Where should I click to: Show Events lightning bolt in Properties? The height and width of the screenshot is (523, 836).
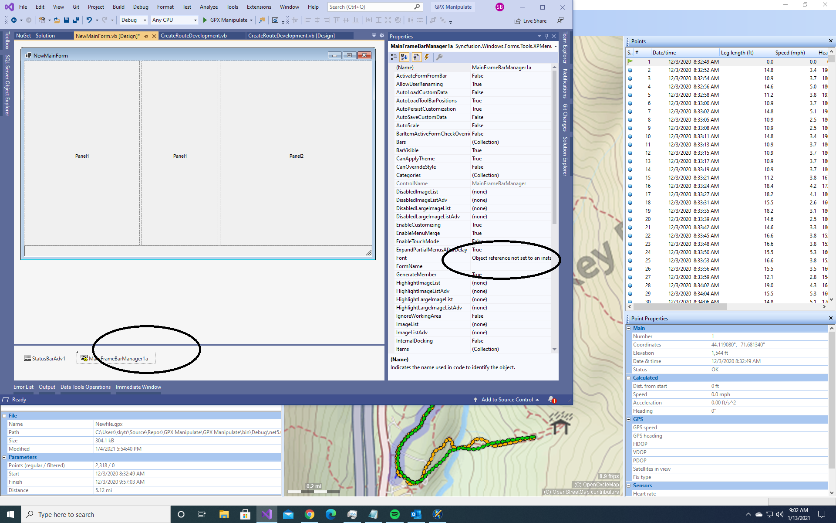(x=427, y=57)
